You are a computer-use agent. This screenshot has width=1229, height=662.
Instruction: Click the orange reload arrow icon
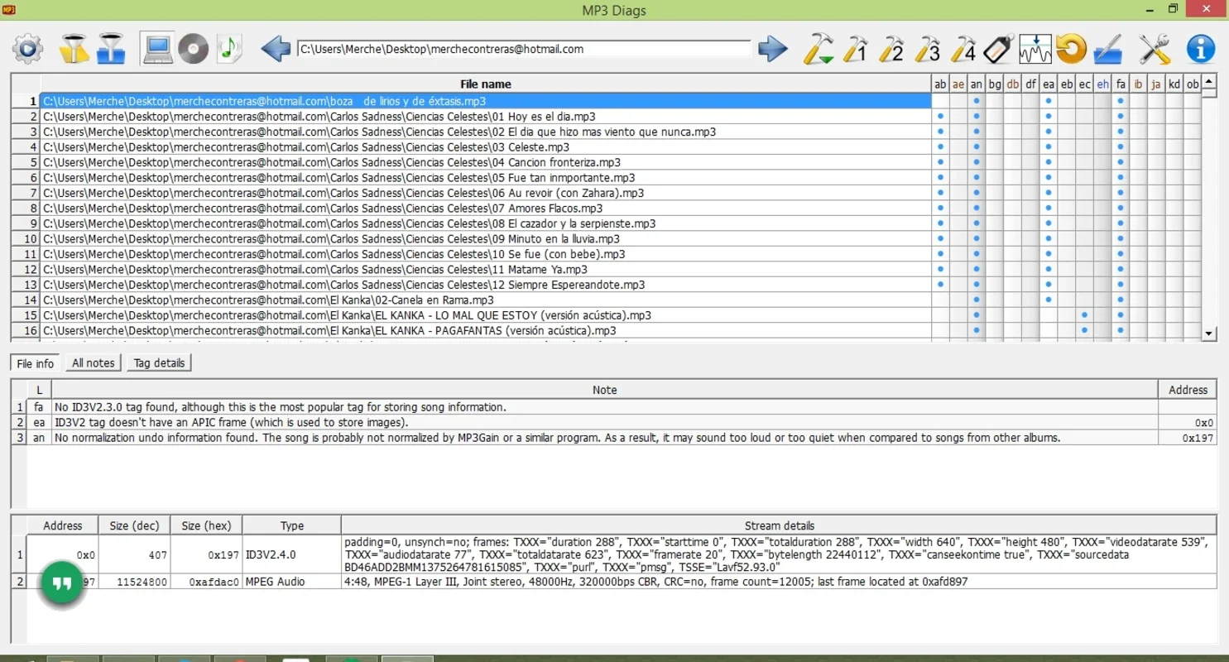pos(1071,49)
